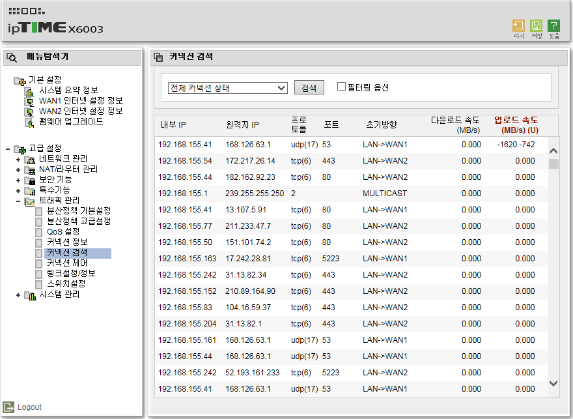The image size is (573, 419).
Task: Expand the 네트워크 관리 tree node
Action: [x=18, y=160]
